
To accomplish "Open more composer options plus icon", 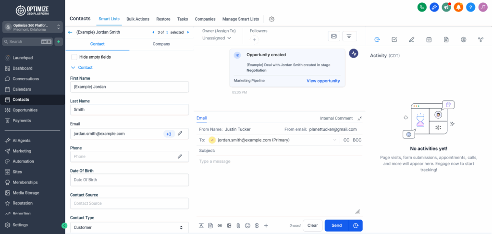I will (x=266, y=225).
